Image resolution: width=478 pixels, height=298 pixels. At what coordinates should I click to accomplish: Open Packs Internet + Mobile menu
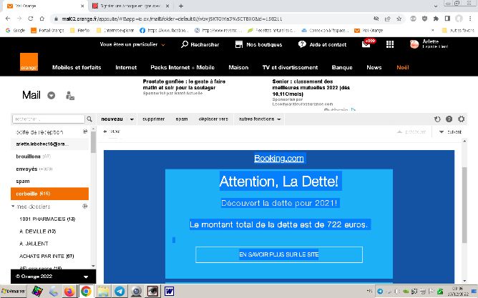point(182,67)
